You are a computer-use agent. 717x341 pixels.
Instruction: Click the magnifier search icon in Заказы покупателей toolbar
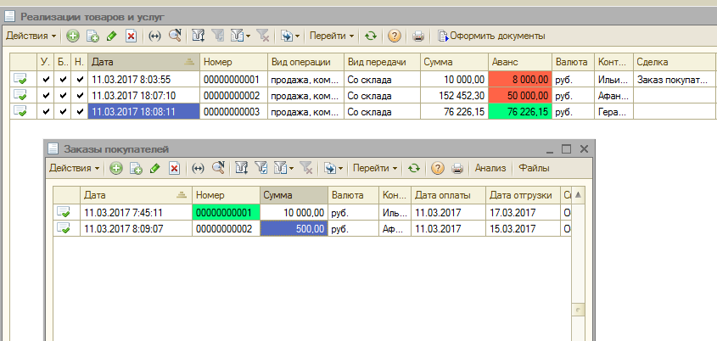[x=218, y=168]
